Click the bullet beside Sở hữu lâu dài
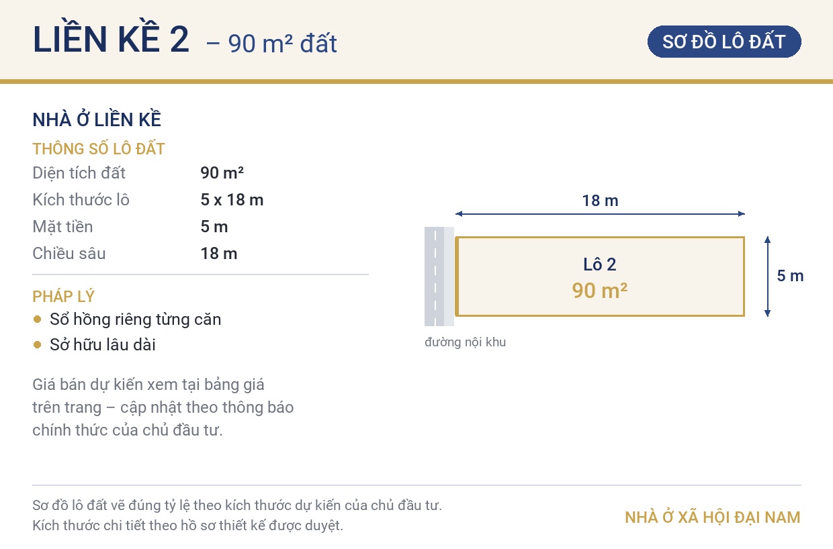Image resolution: width=833 pixels, height=549 pixels. 38,345
